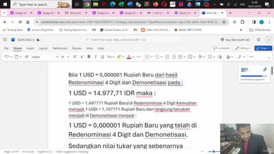
Task: Click the Grow Font icon
Action: [x=75, y=57]
